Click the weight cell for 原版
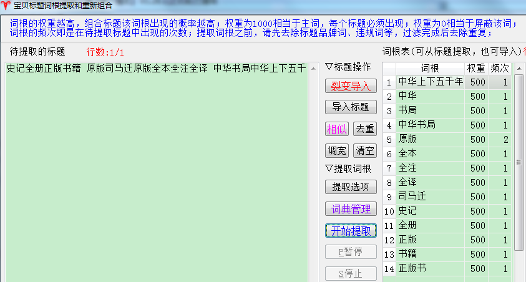The height and width of the screenshot is (282, 526). 477,139
